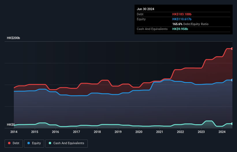Click the 2016 x-axis label
Screen dimensions: 237x152
click(55, 132)
